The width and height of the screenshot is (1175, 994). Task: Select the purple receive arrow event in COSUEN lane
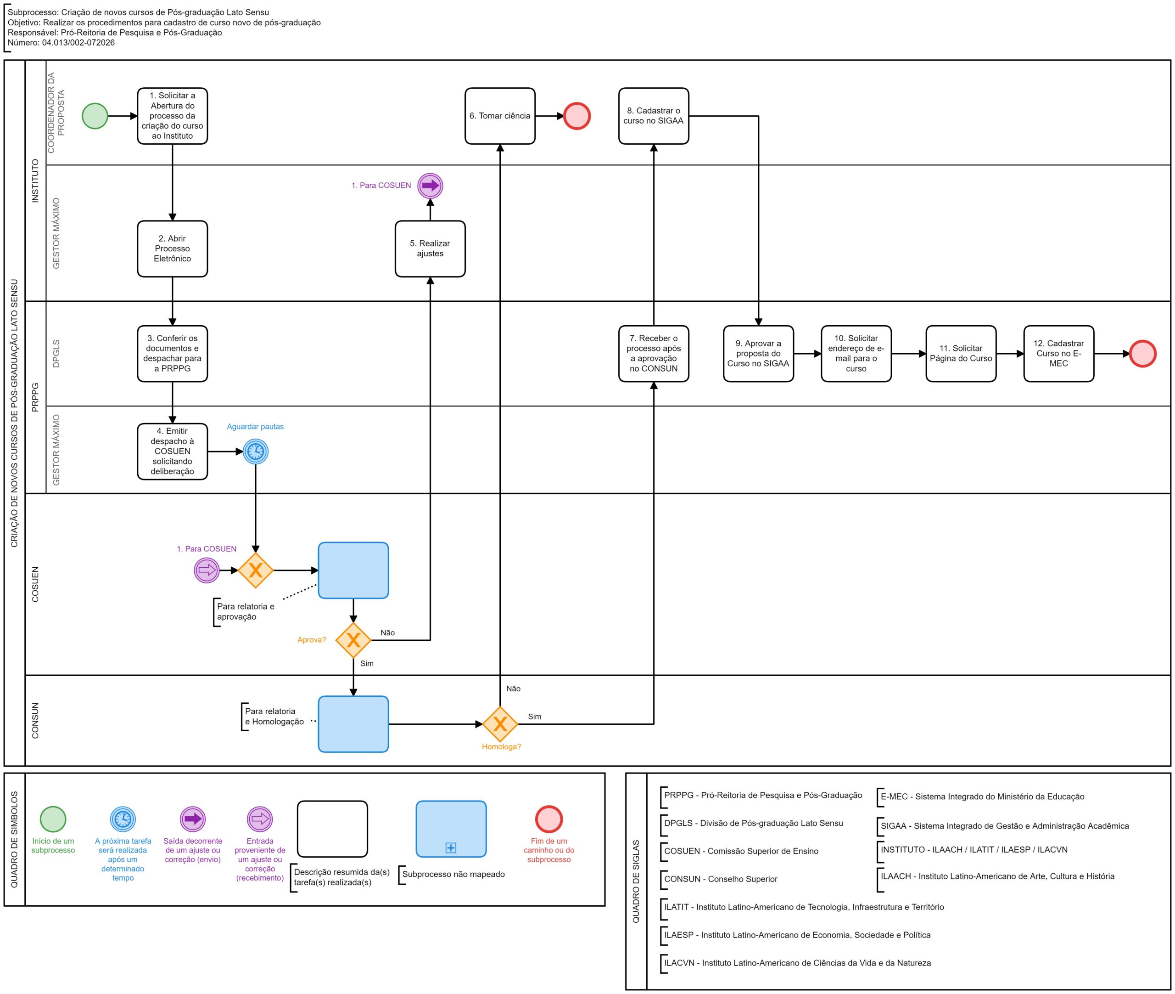coord(207,570)
